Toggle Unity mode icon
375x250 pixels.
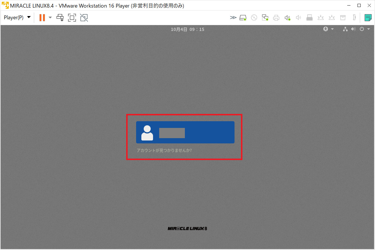pos(84,18)
